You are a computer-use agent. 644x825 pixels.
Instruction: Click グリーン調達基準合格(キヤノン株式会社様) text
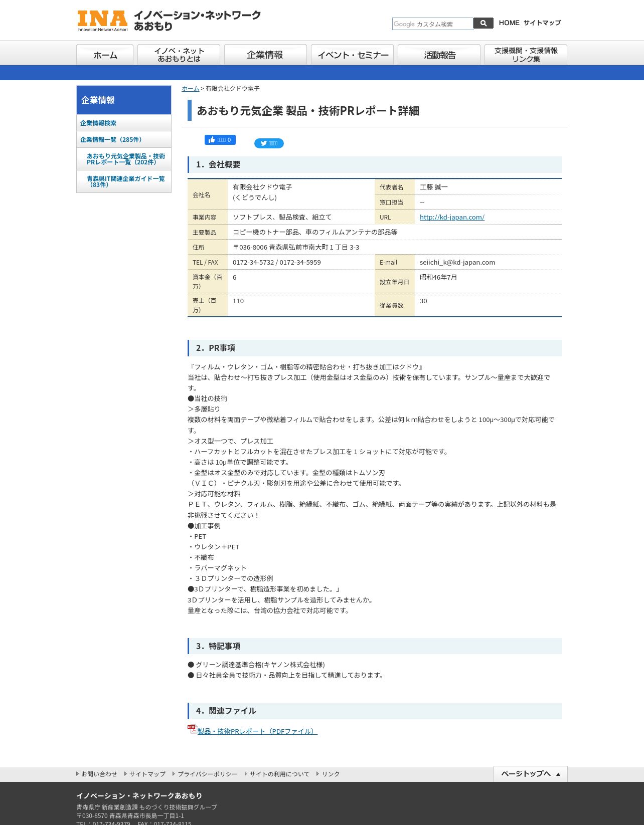(x=260, y=665)
